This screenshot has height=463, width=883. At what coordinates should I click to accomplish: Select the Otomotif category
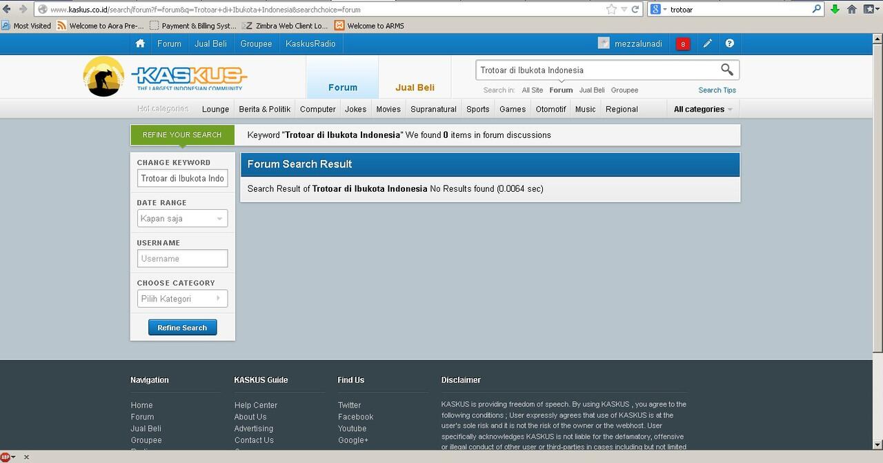[x=551, y=109]
